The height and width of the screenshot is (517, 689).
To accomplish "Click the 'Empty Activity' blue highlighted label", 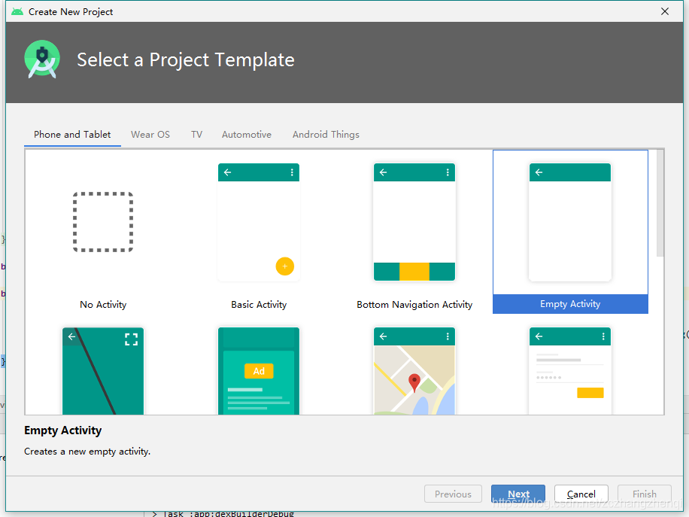I will click(570, 304).
